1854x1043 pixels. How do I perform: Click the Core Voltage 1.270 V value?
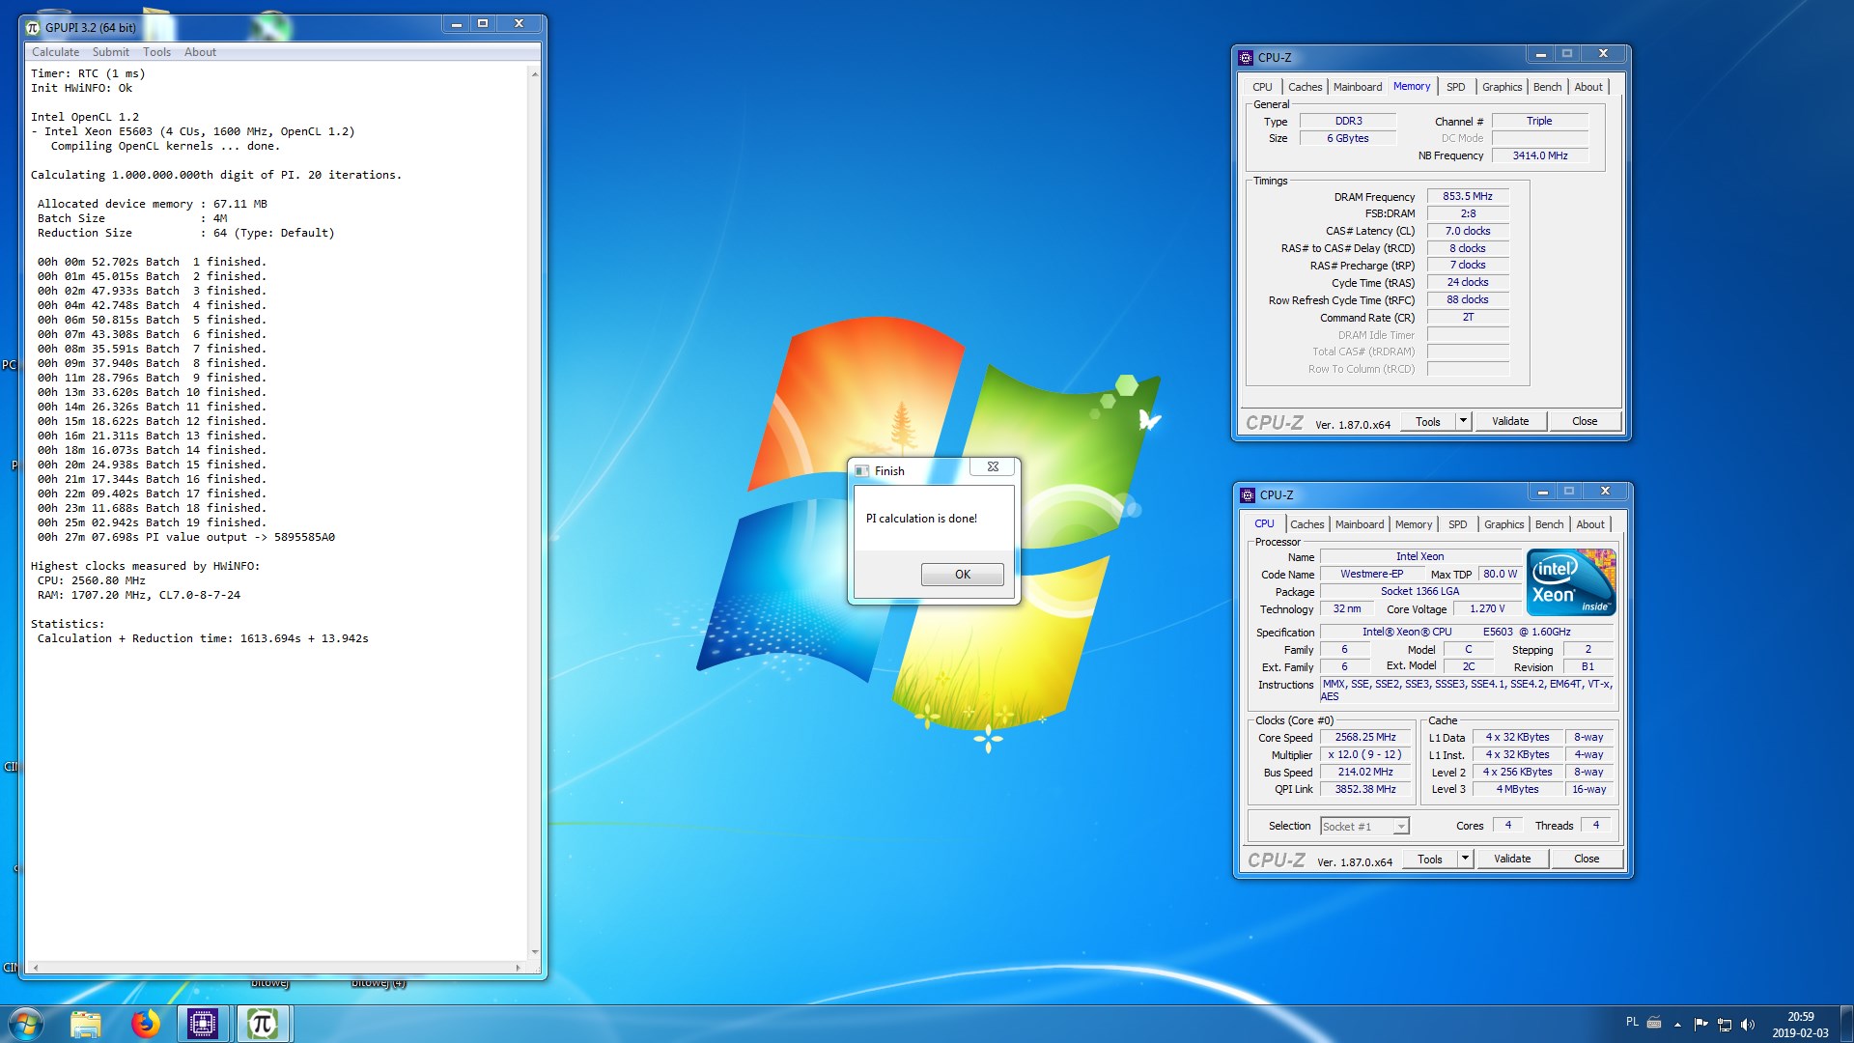pos(1487,608)
